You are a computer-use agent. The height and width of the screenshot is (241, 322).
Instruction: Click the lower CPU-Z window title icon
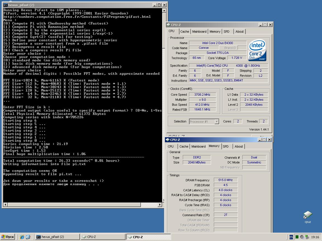coord(168,140)
